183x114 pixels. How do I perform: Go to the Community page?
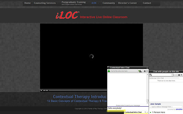pyautogui.click(x=109, y=3)
